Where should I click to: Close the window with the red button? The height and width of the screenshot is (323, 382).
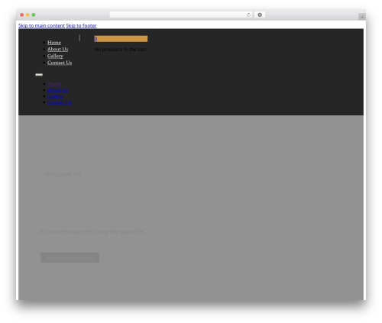tap(22, 15)
